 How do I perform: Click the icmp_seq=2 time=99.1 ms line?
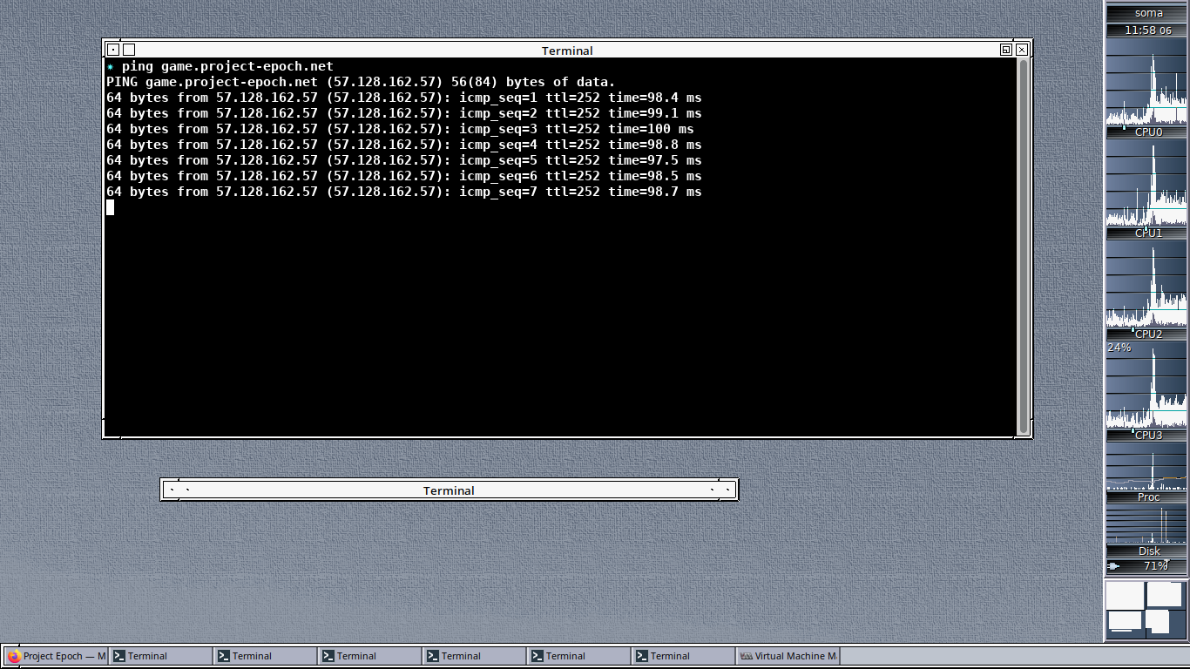click(x=403, y=113)
